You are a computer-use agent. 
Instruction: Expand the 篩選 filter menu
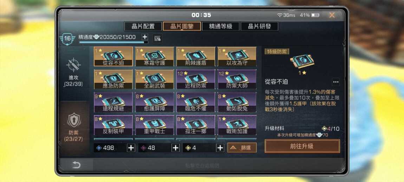pos(242,148)
